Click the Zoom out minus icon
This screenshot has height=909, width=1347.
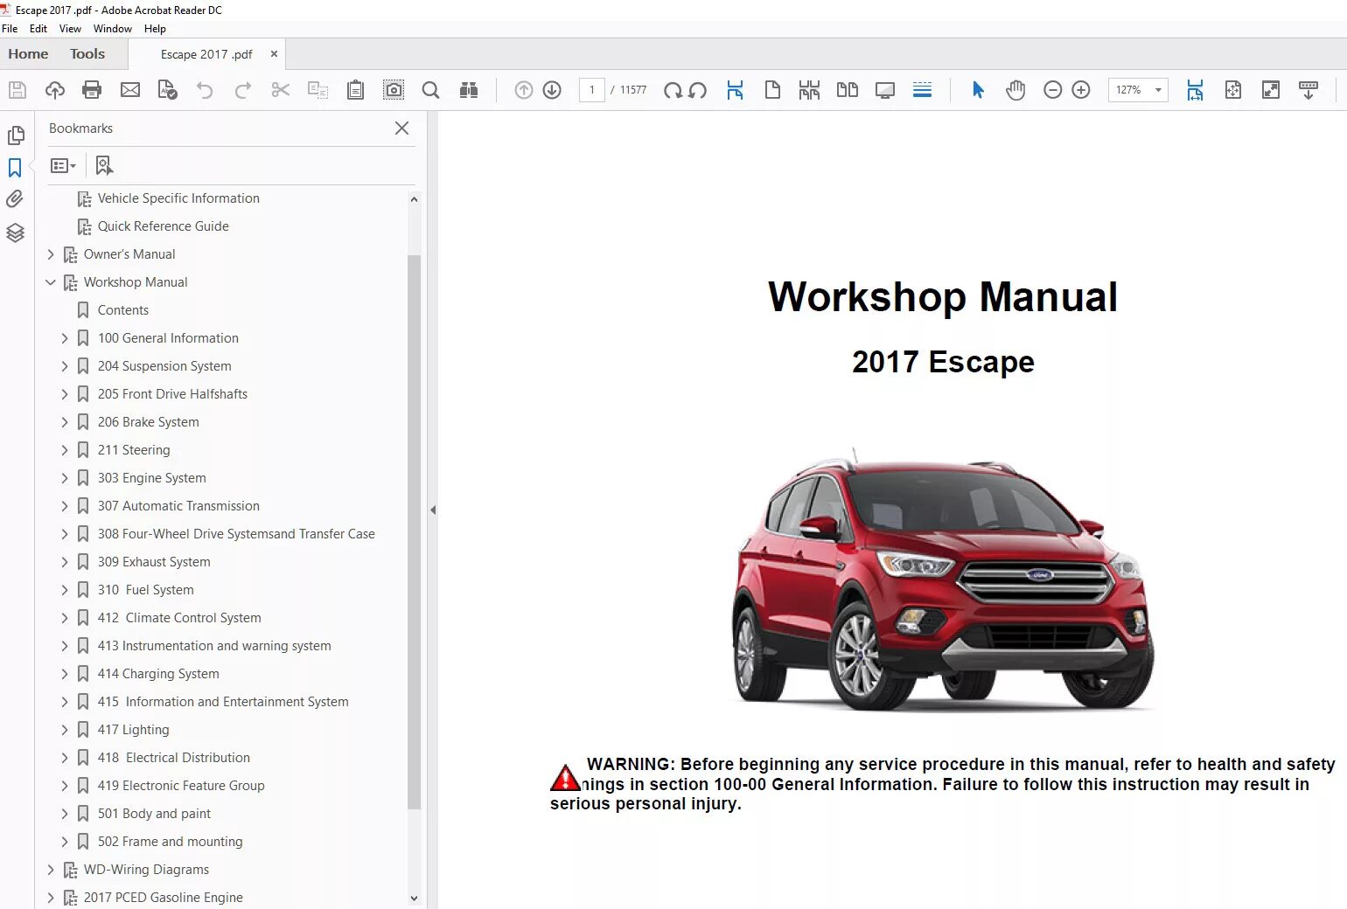coord(1053,90)
